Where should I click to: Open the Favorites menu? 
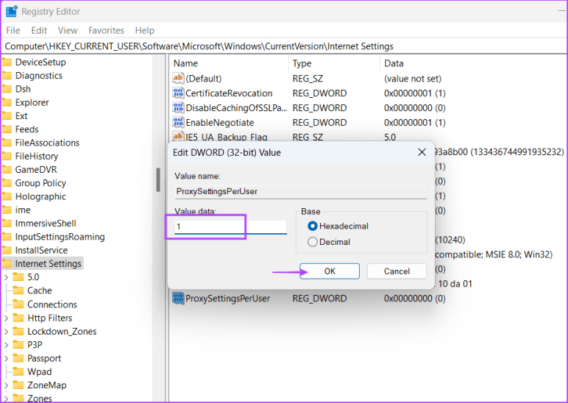point(106,30)
